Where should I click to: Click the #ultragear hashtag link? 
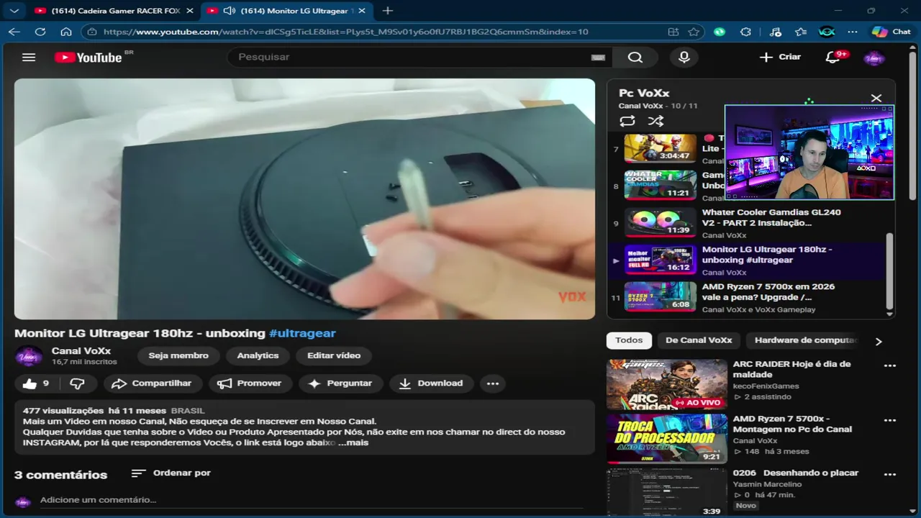[302, 333]
